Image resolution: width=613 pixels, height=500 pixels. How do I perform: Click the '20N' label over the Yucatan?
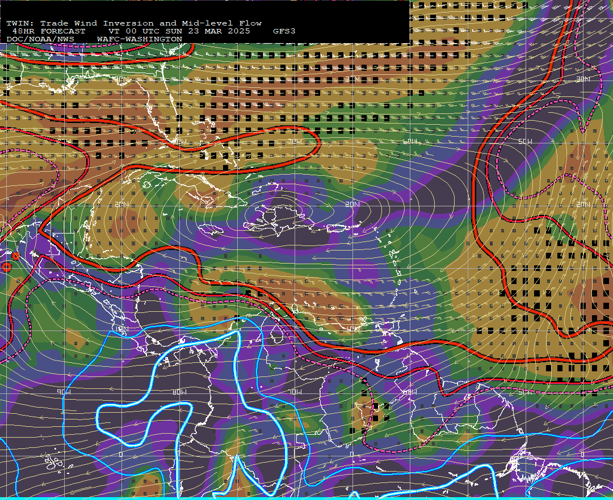point(121,204)
